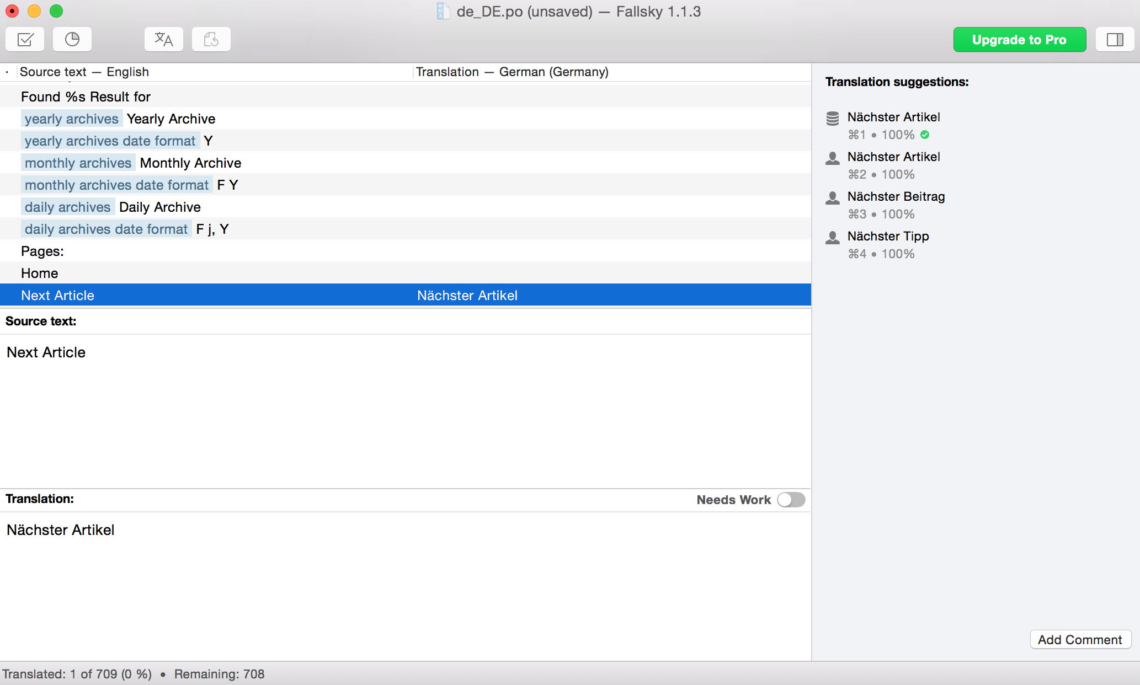Click the de_DE.po document icon in title

(x=444, y=11)
